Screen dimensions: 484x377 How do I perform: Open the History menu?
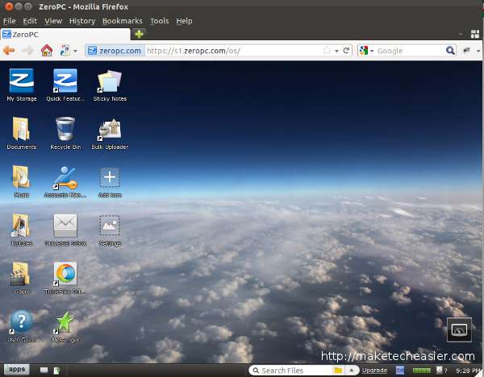click(81, 21)
